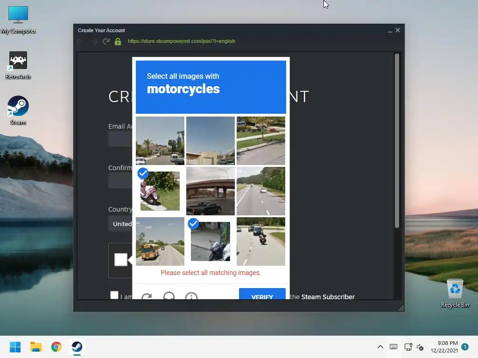478x358 pixels.
Task: Click the browser back arrow in Steam window
Action: (80, 41)
